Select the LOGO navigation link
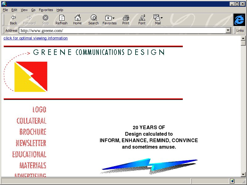 pos(39,109)
